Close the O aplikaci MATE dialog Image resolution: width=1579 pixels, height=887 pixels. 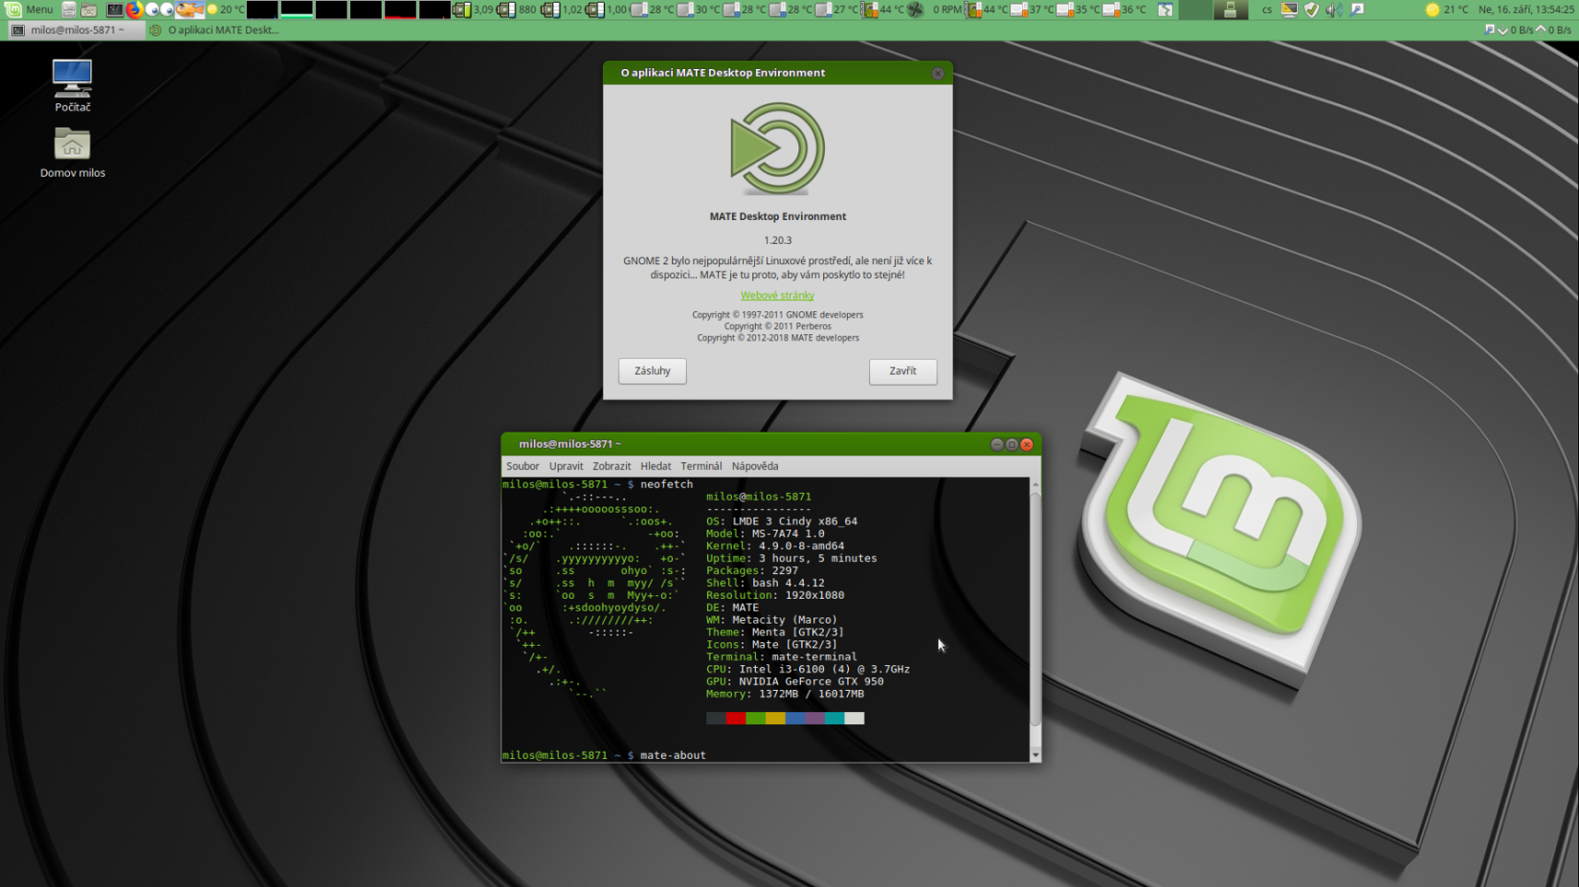click(x=937, y=73)
